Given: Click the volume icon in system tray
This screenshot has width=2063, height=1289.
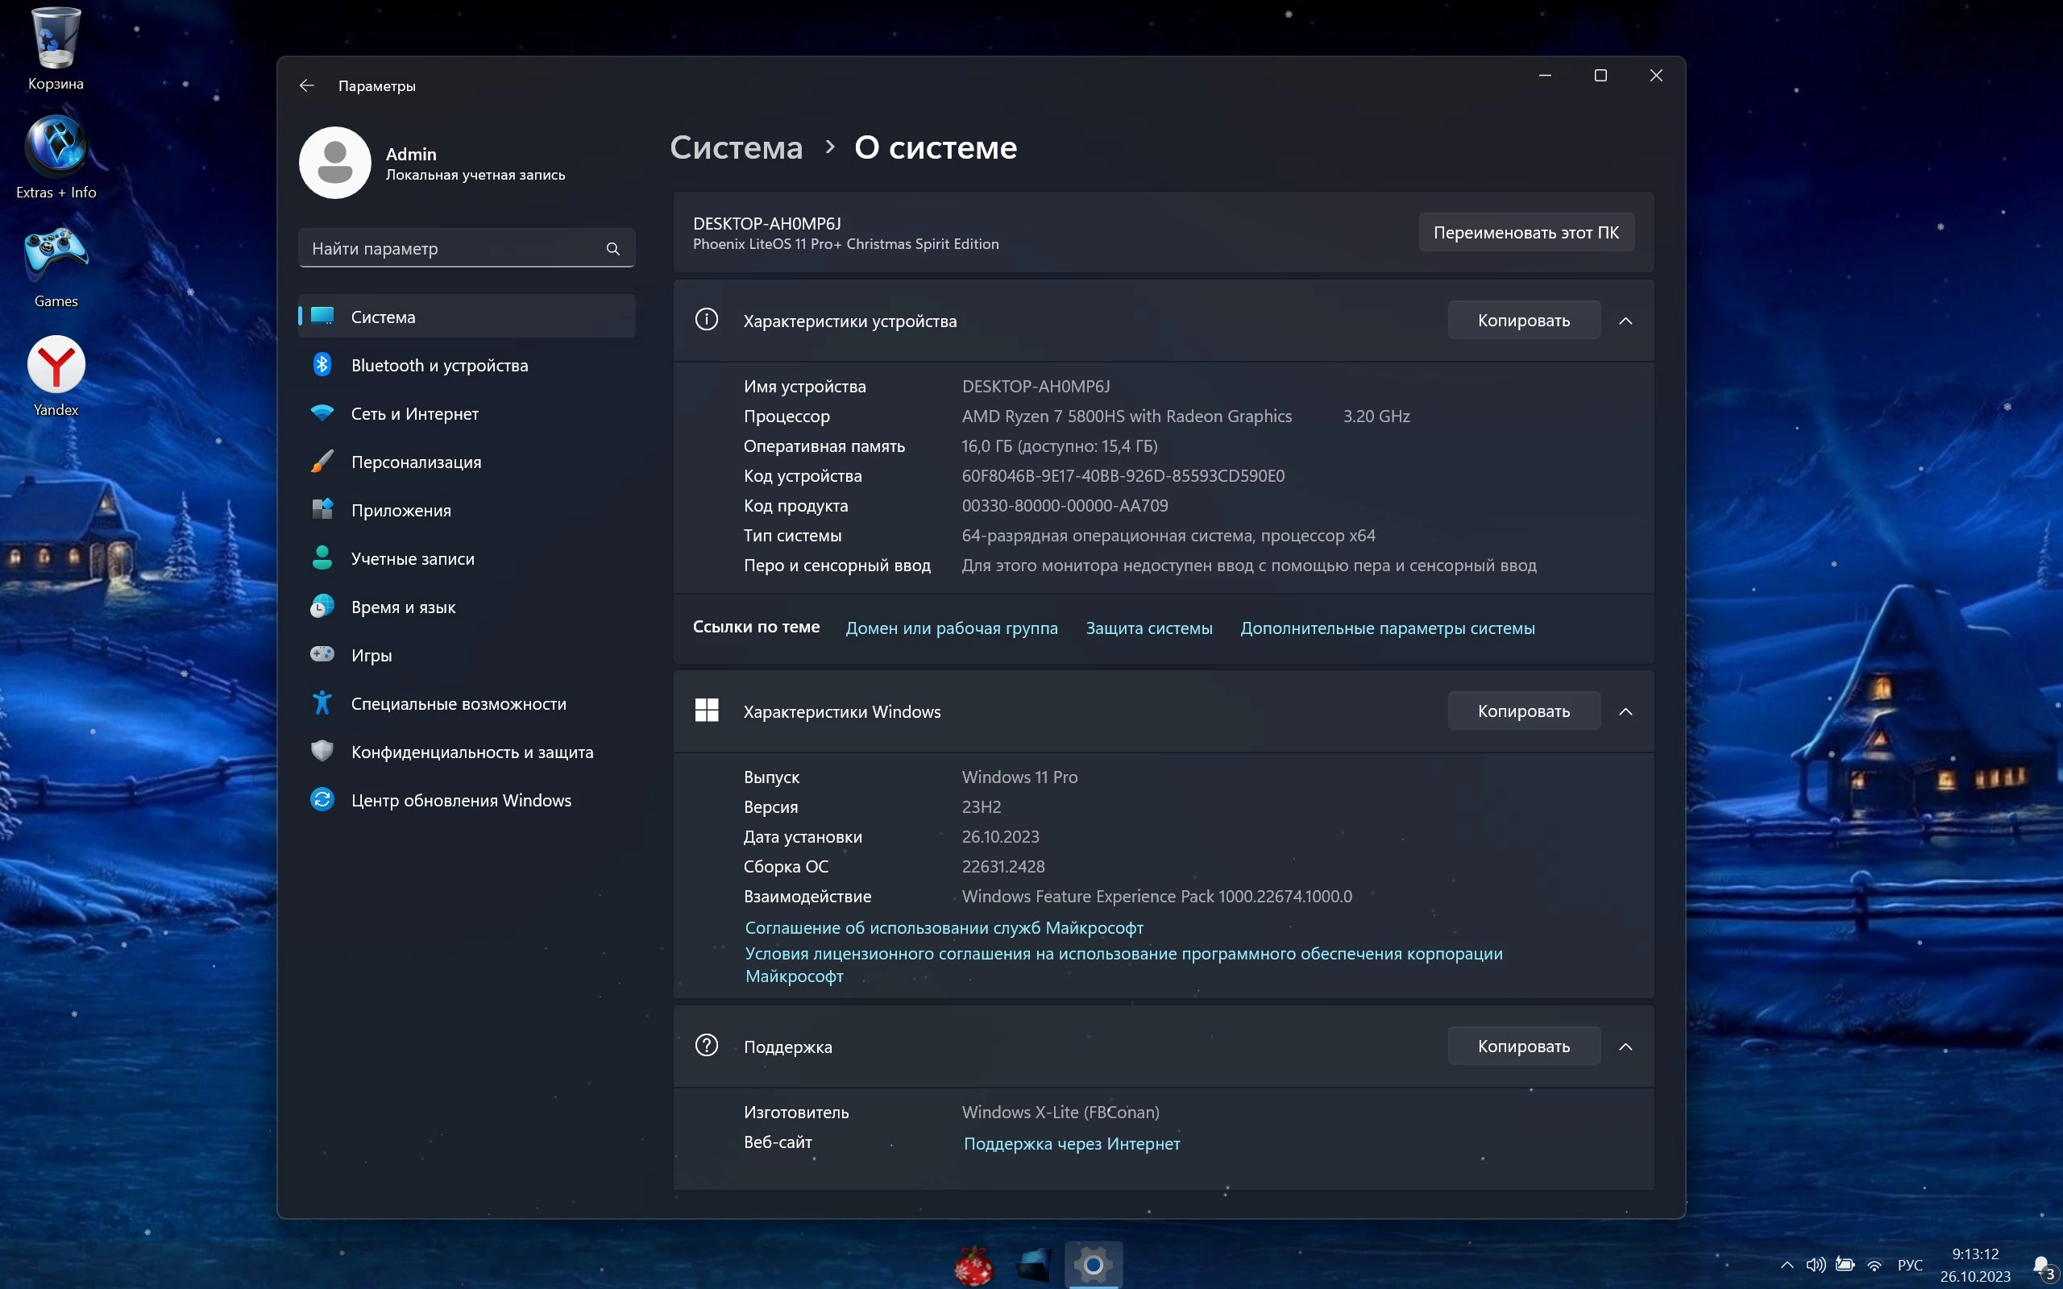Looking at the screenshot, I should click(x=1815, y=1264).
